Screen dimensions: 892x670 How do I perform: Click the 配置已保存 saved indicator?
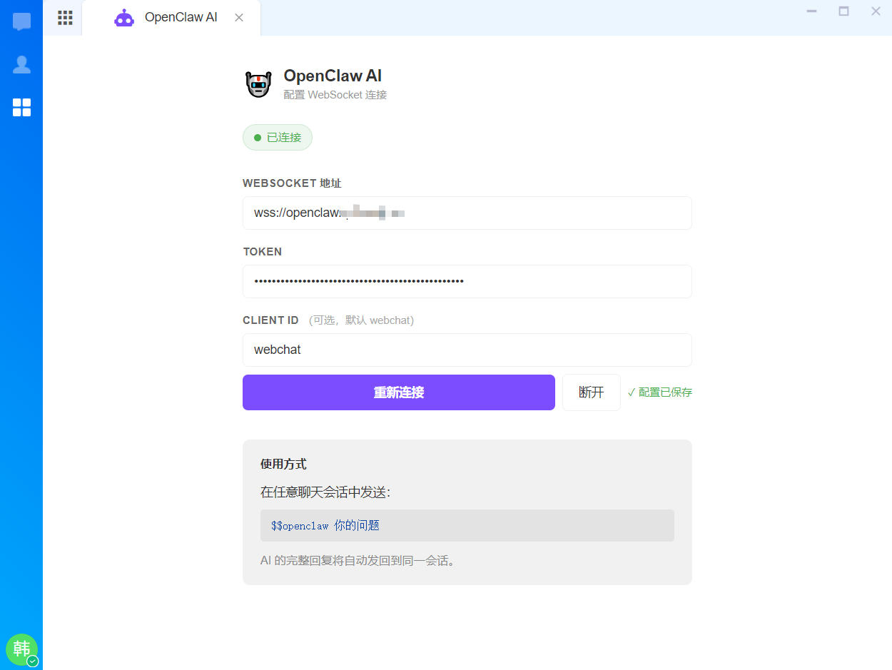[x=660, y=392]
